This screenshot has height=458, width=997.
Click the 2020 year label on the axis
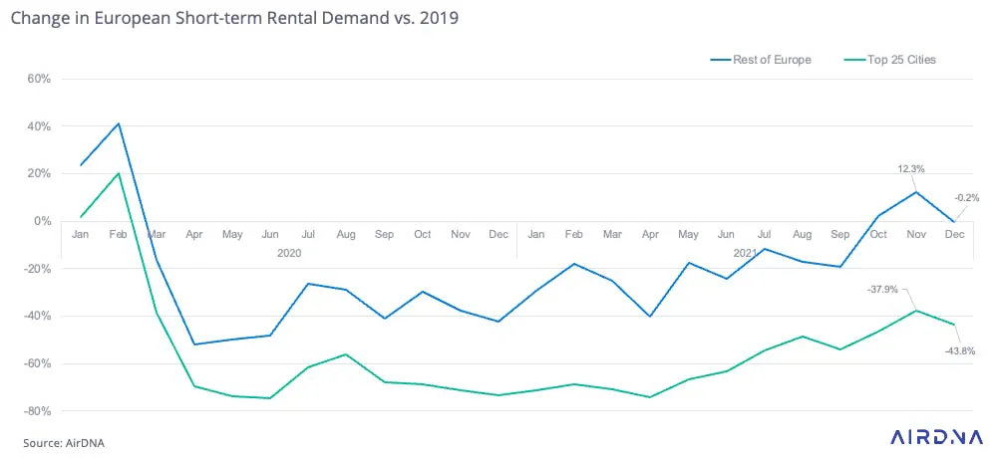289,252
